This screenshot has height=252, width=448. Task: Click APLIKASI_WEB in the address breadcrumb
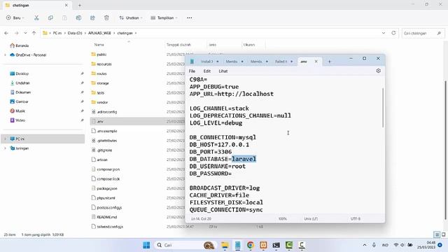click(99, 33)
